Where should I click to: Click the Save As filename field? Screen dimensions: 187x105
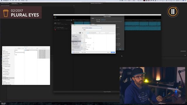(x=93, y=28)
